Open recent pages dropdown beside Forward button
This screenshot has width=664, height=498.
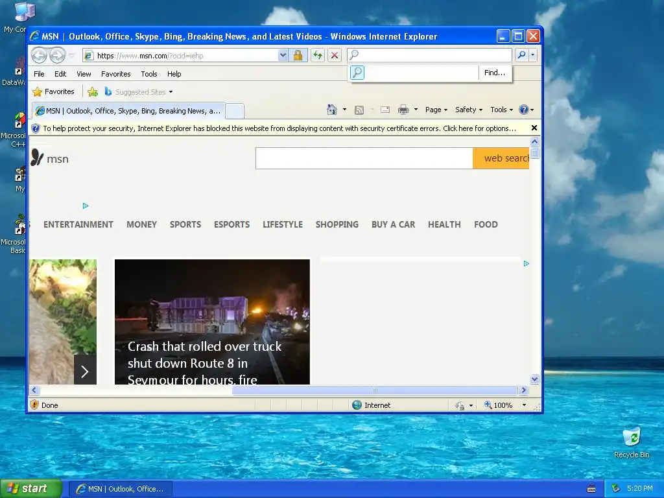(71, 56)
